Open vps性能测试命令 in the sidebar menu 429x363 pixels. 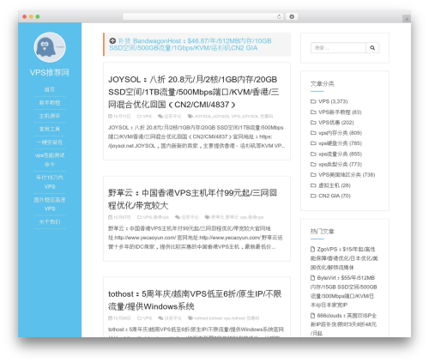[x=50, y=160]
